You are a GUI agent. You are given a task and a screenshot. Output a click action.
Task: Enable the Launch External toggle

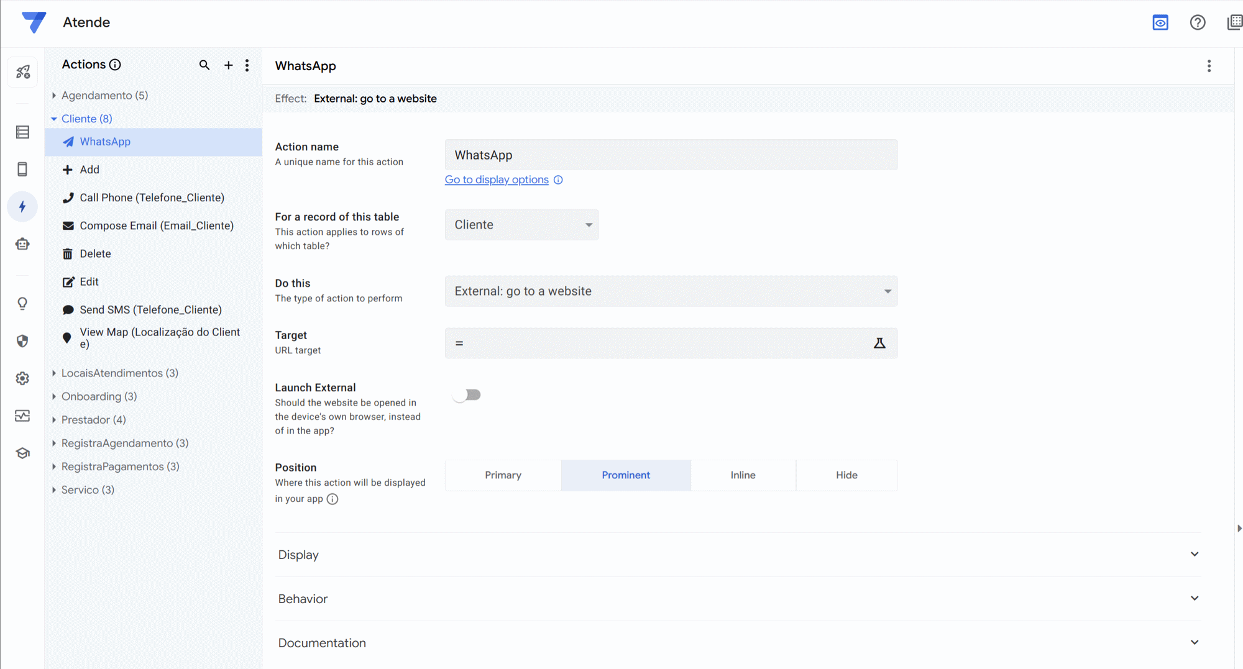pyautogui.click(x=467, y=395)
